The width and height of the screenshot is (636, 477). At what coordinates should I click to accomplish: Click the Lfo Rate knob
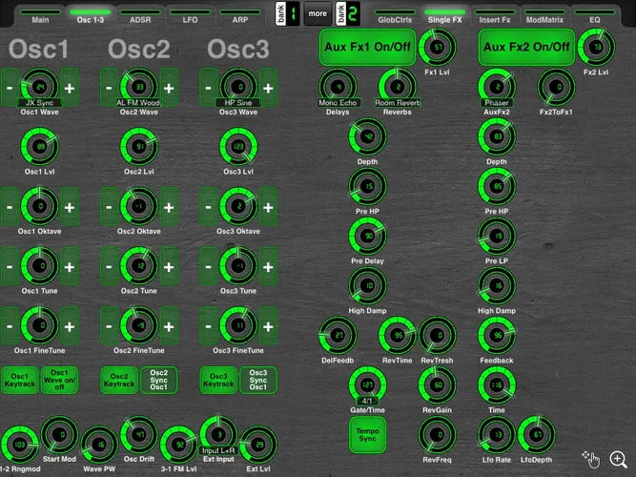pyautogui.click(x=497, y=435)
